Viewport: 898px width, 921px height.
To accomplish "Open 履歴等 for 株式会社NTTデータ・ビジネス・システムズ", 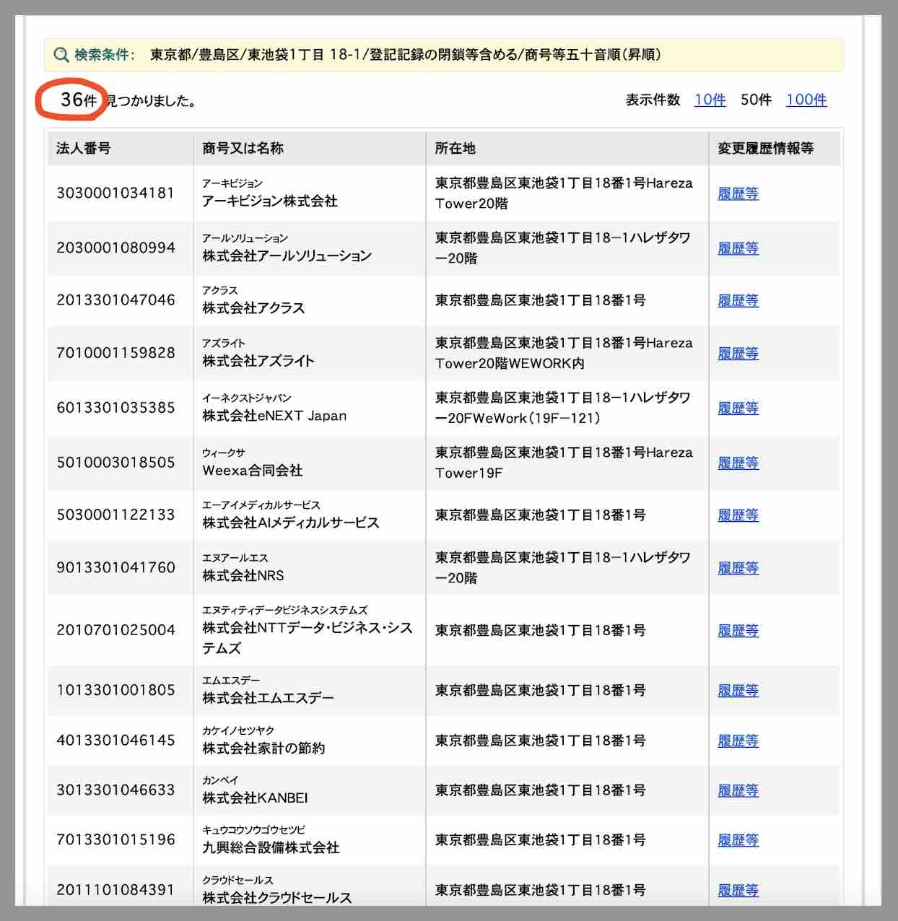I will tap(738, 631).
